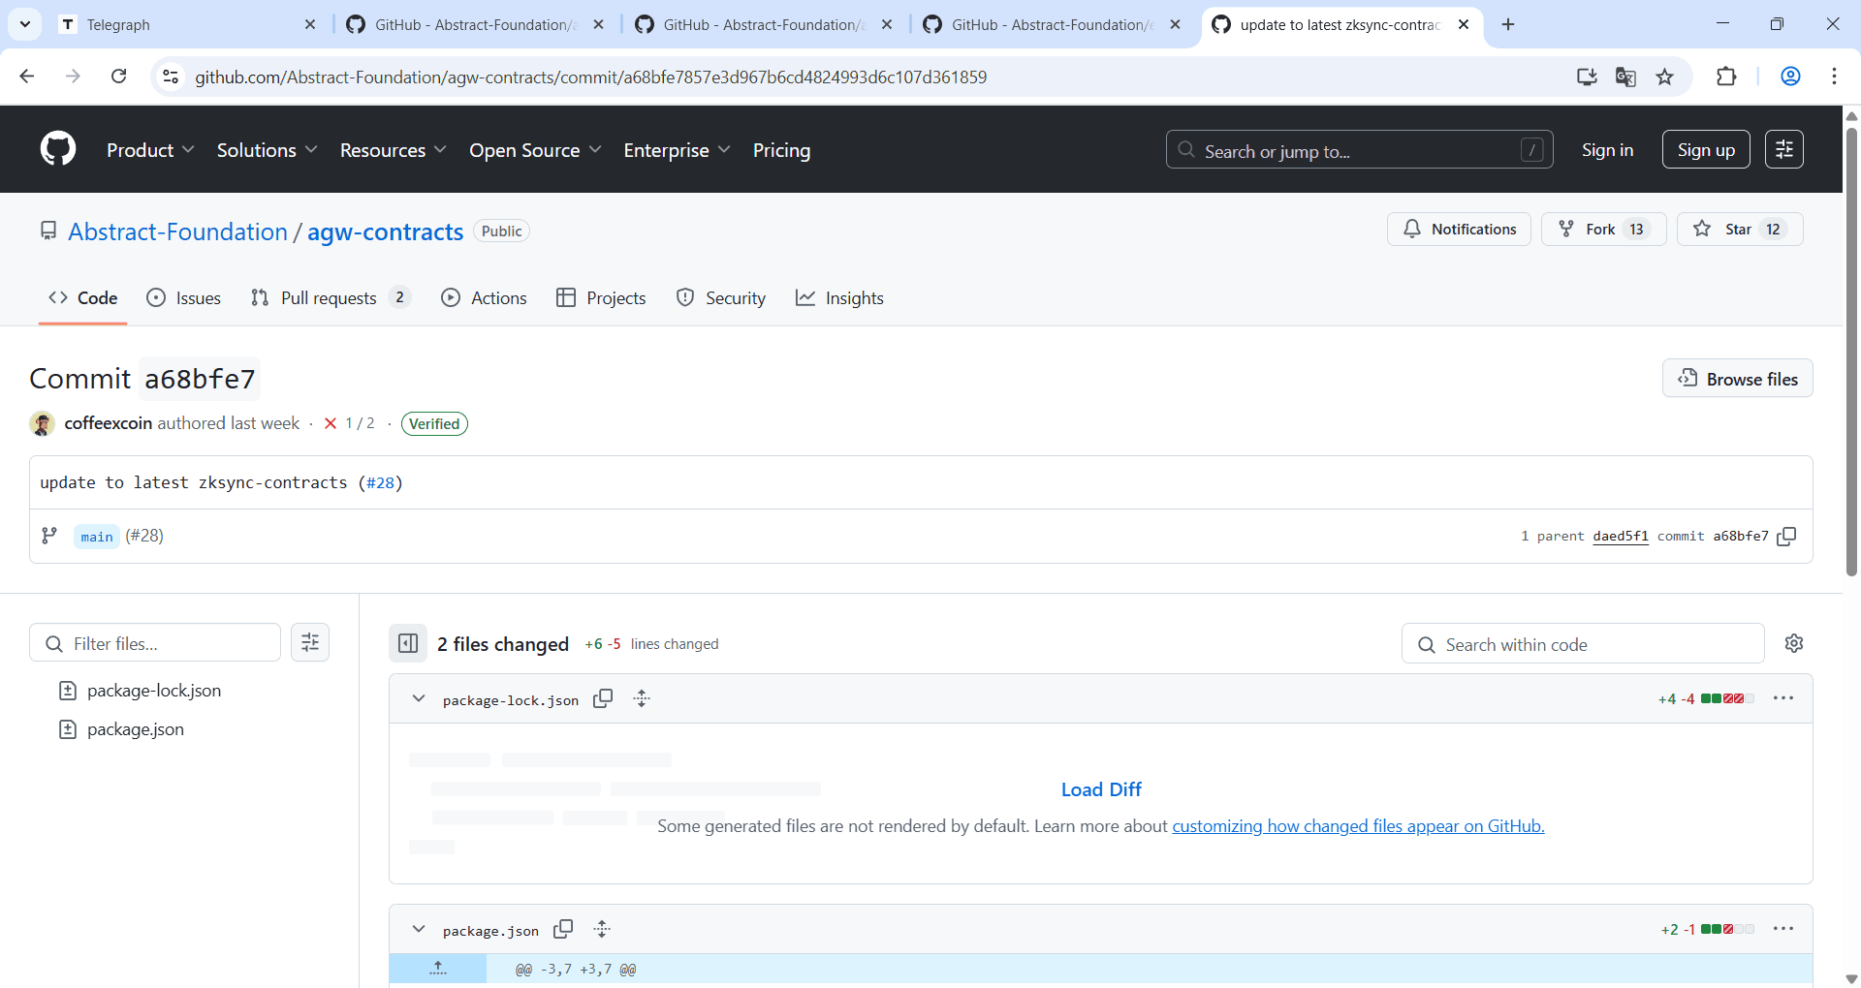
Task: Toggle file tree sidebar panel
Action: point(408,643)
